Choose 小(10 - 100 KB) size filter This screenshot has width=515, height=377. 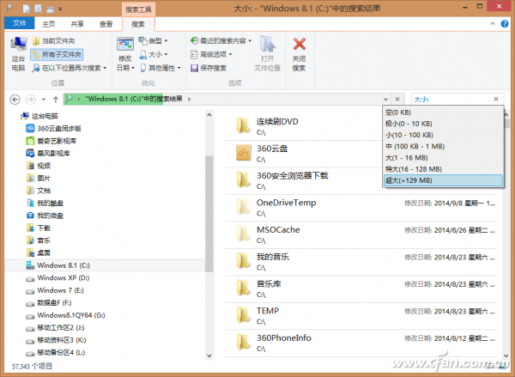(x=443, y=135)
